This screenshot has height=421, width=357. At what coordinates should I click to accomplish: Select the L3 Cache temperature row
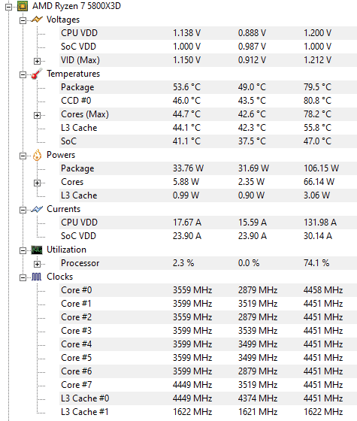click(208, 128)
